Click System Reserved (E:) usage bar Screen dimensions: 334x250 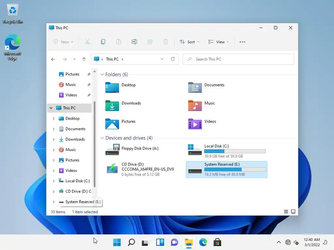[235, 169]
